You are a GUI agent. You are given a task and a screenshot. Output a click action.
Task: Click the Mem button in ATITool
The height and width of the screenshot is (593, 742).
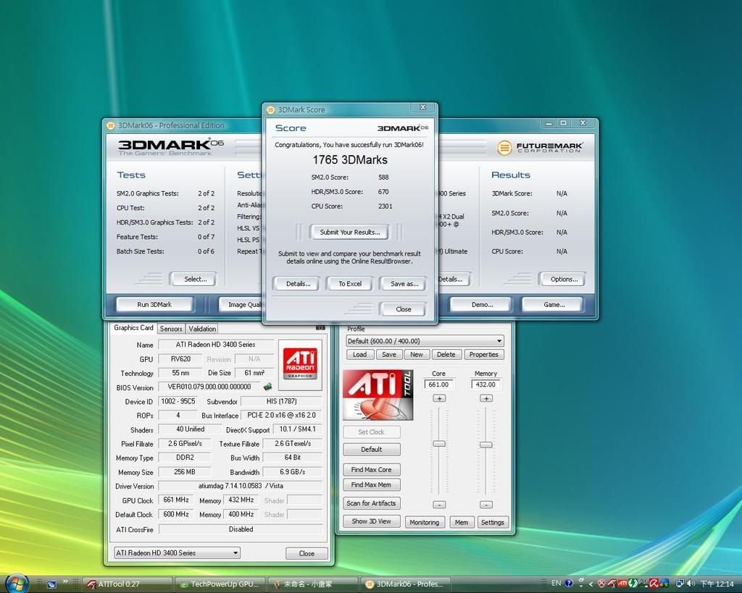462,522
